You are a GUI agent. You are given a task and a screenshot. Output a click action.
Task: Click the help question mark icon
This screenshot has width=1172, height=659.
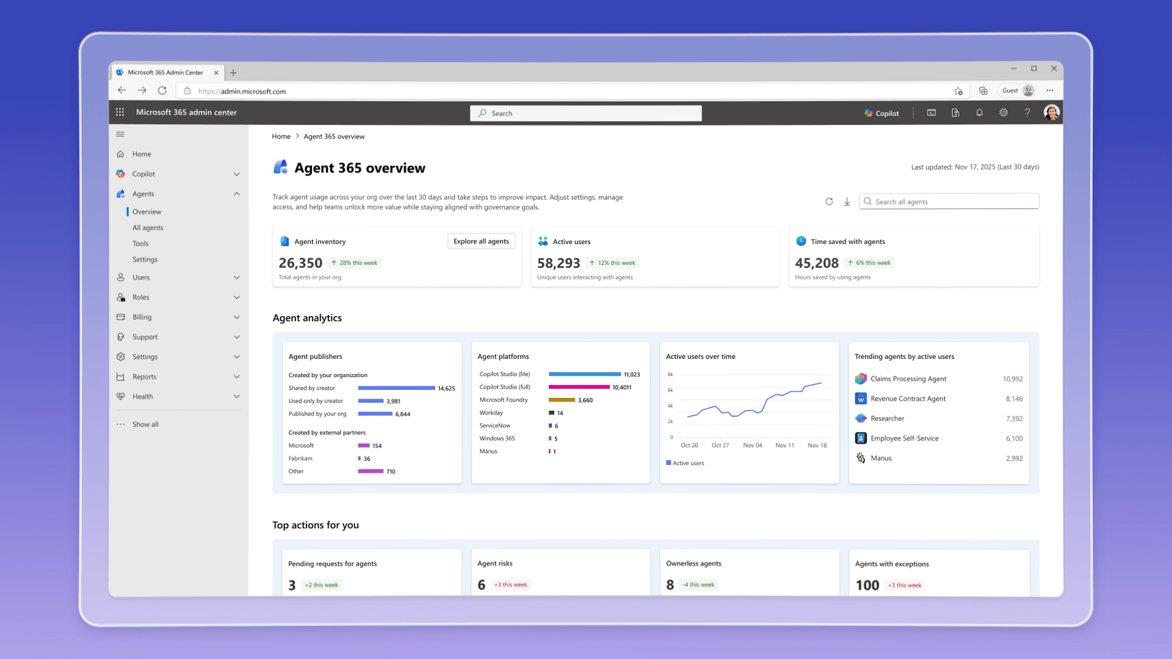[x=1027, y=113]
